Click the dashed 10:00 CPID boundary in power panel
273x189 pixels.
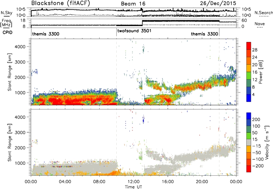click(x=116, y=72)
